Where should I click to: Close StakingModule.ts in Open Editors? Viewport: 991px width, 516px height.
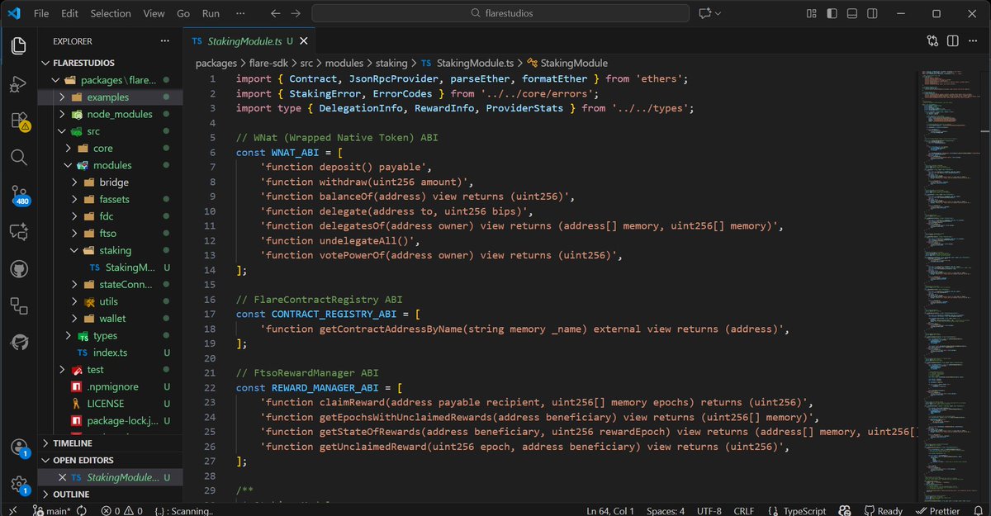62,478
